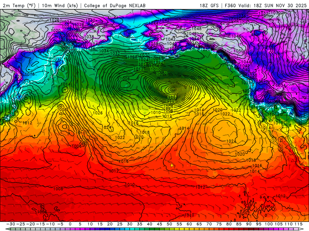Viewport: 309px width, 231px height.
Task: Click the 80 mark on temperature scale
Action: (x=229, y=224)
